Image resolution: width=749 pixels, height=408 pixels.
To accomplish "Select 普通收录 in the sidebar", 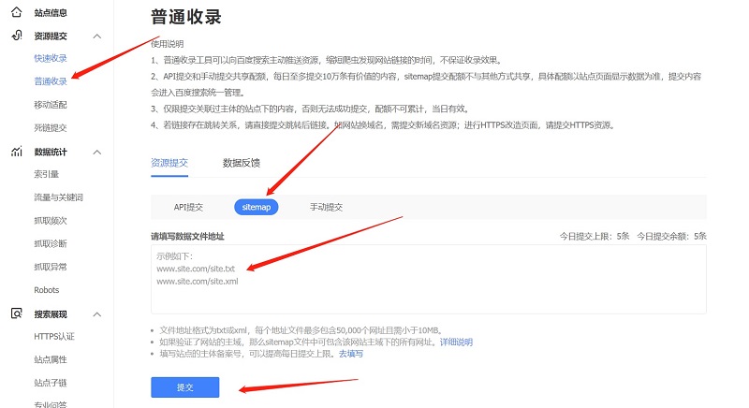I will point(51,81).
